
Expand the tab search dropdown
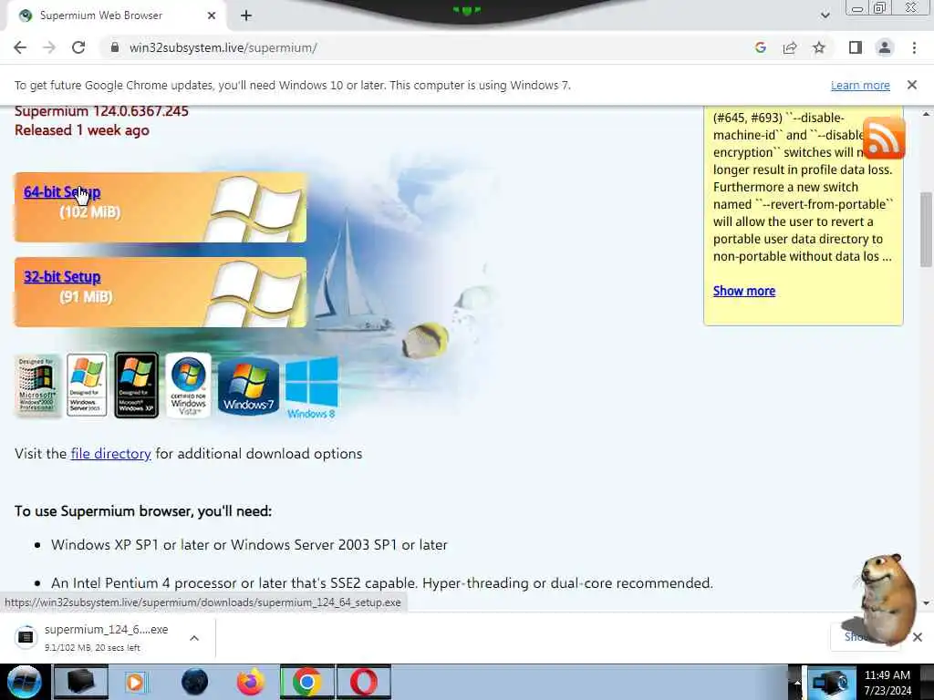tap(825, 15)
